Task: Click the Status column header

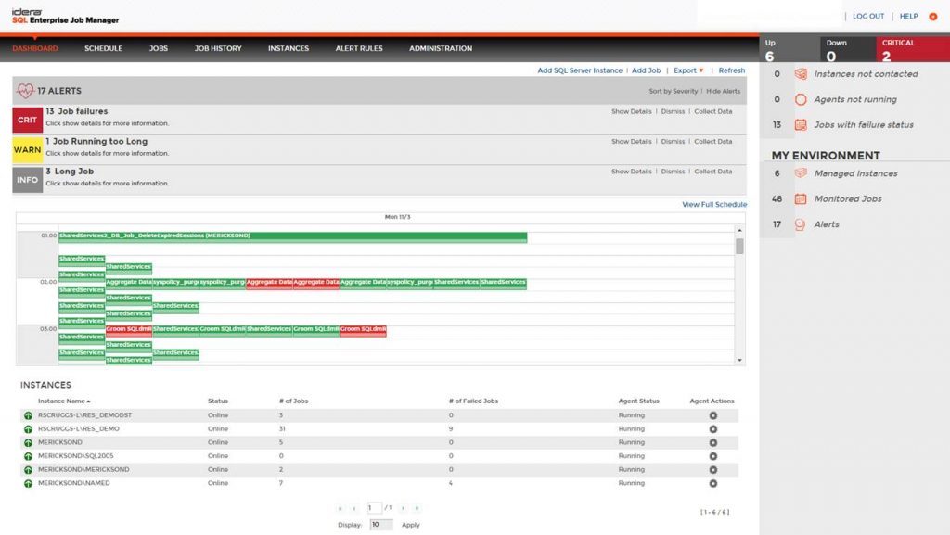Action: pos(217,401)
